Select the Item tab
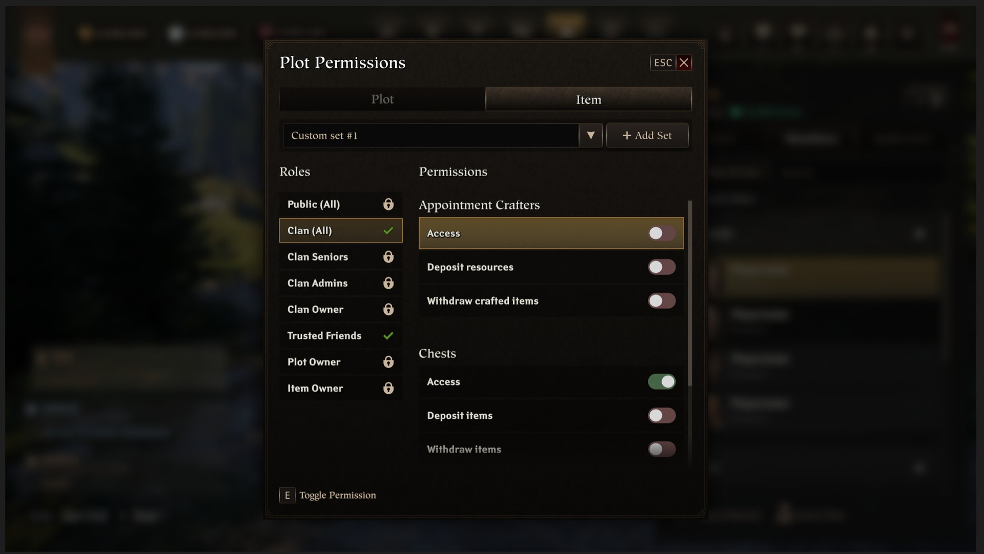 [x=588, y=99]
